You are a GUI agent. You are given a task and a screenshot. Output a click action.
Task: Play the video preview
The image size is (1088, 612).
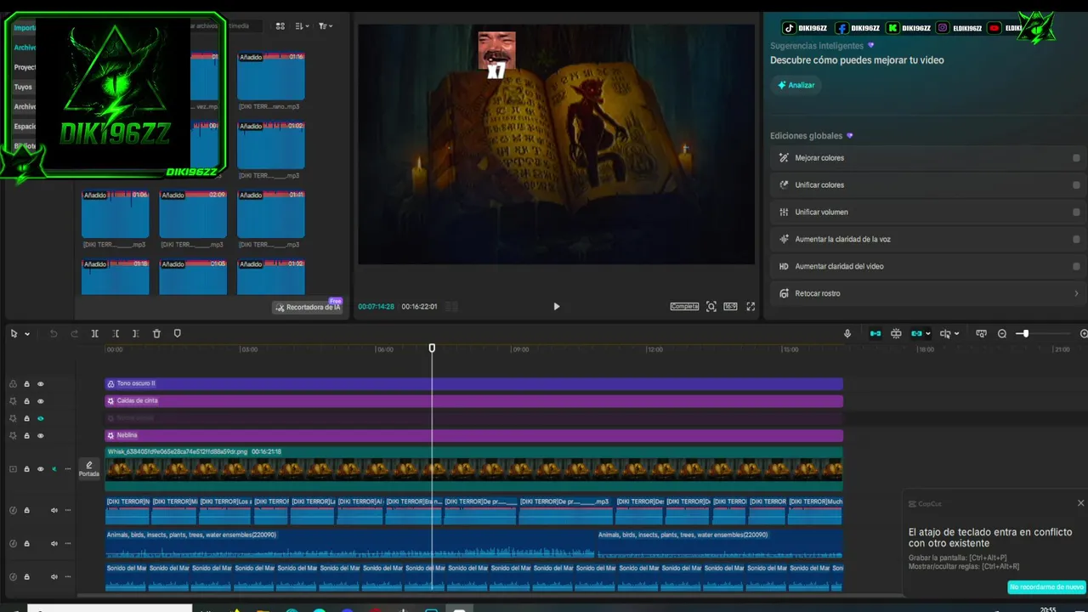click(557, 307)
